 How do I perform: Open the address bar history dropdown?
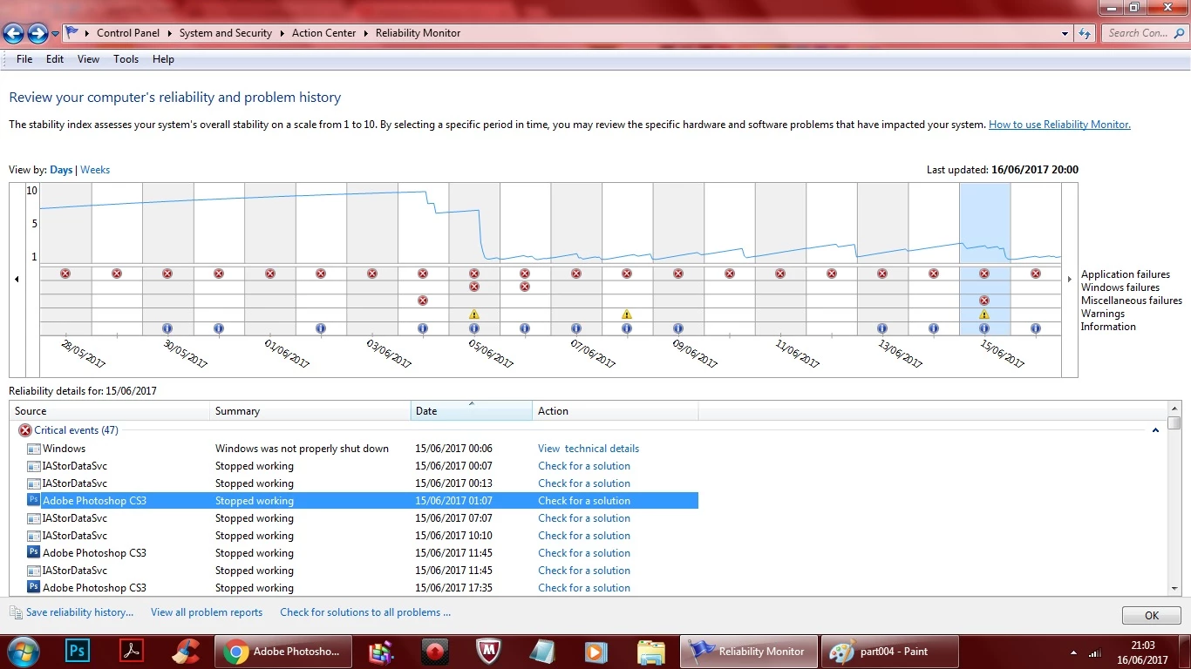click(1065, 33)
